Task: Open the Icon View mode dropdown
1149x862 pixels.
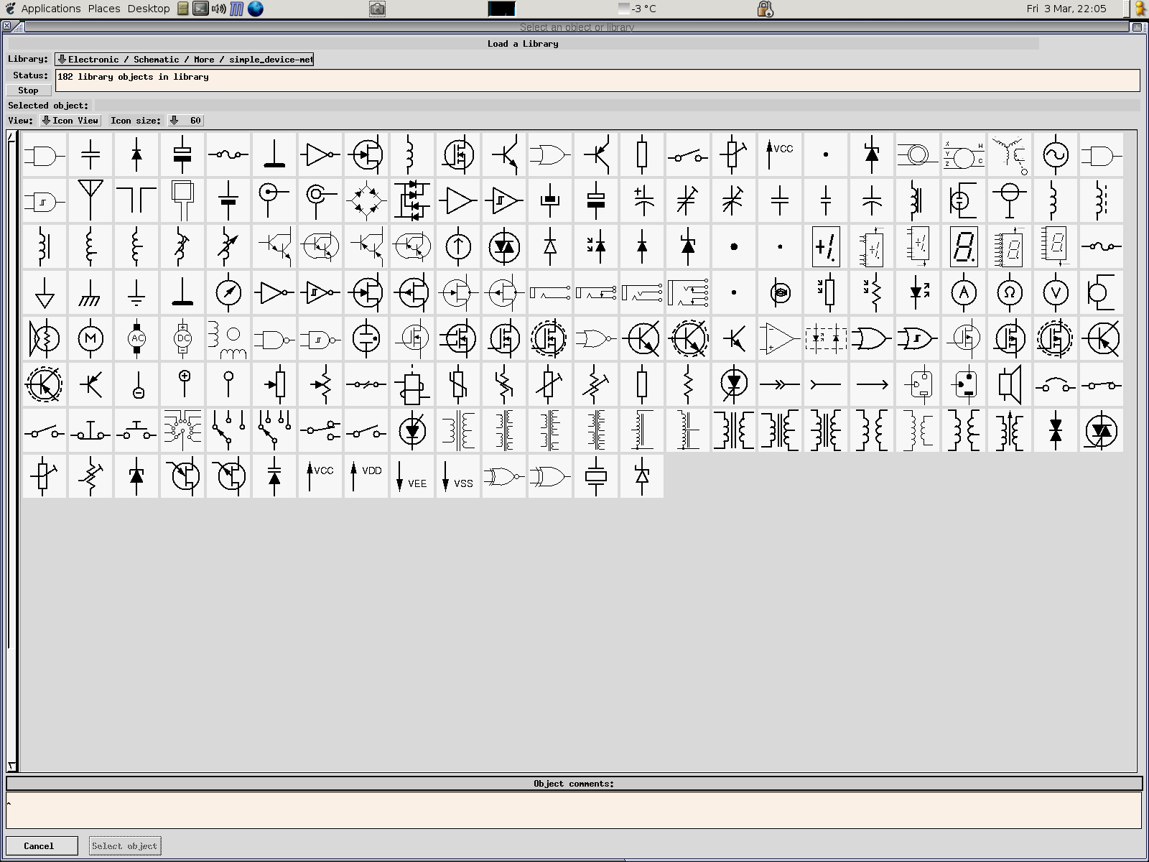Action: click(x=70, y=121)
